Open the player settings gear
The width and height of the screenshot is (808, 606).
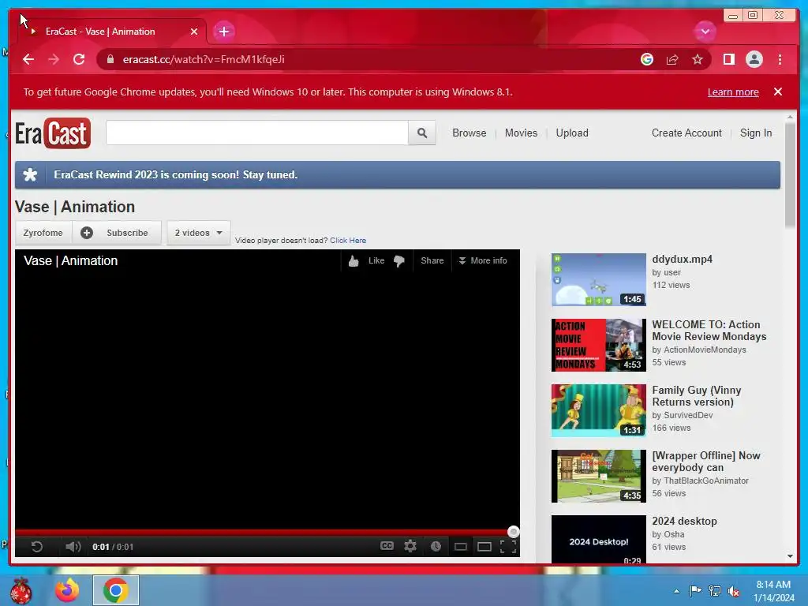tap(410, 546)
